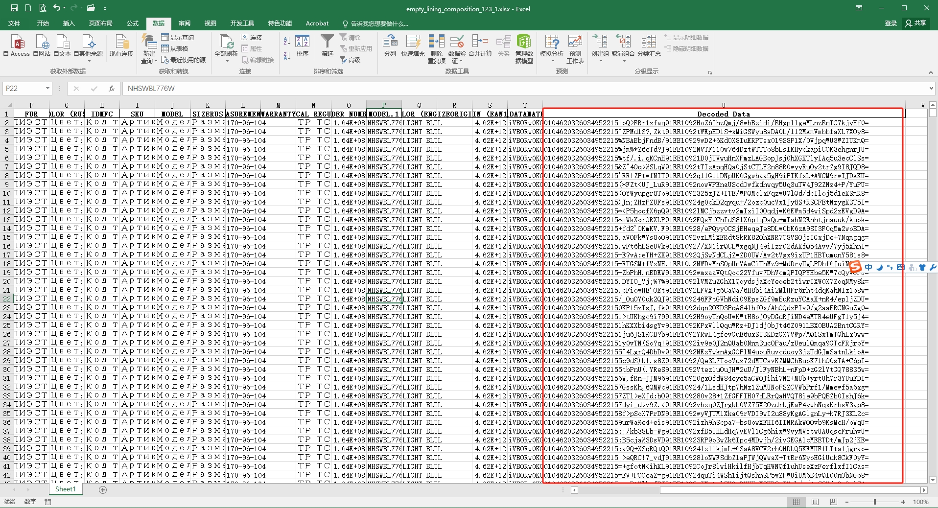
Task: Click the 共享 share button
Action: pyautogui.click(x=915, y=23)
